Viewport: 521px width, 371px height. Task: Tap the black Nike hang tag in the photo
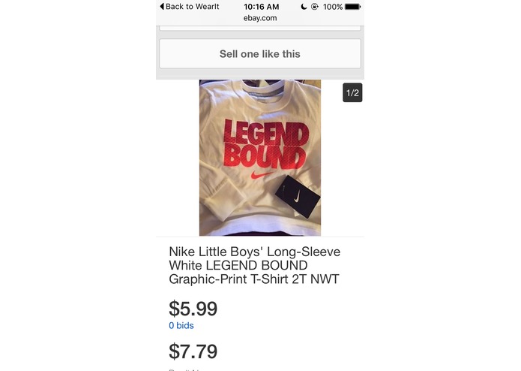click(x=298, y=197)
